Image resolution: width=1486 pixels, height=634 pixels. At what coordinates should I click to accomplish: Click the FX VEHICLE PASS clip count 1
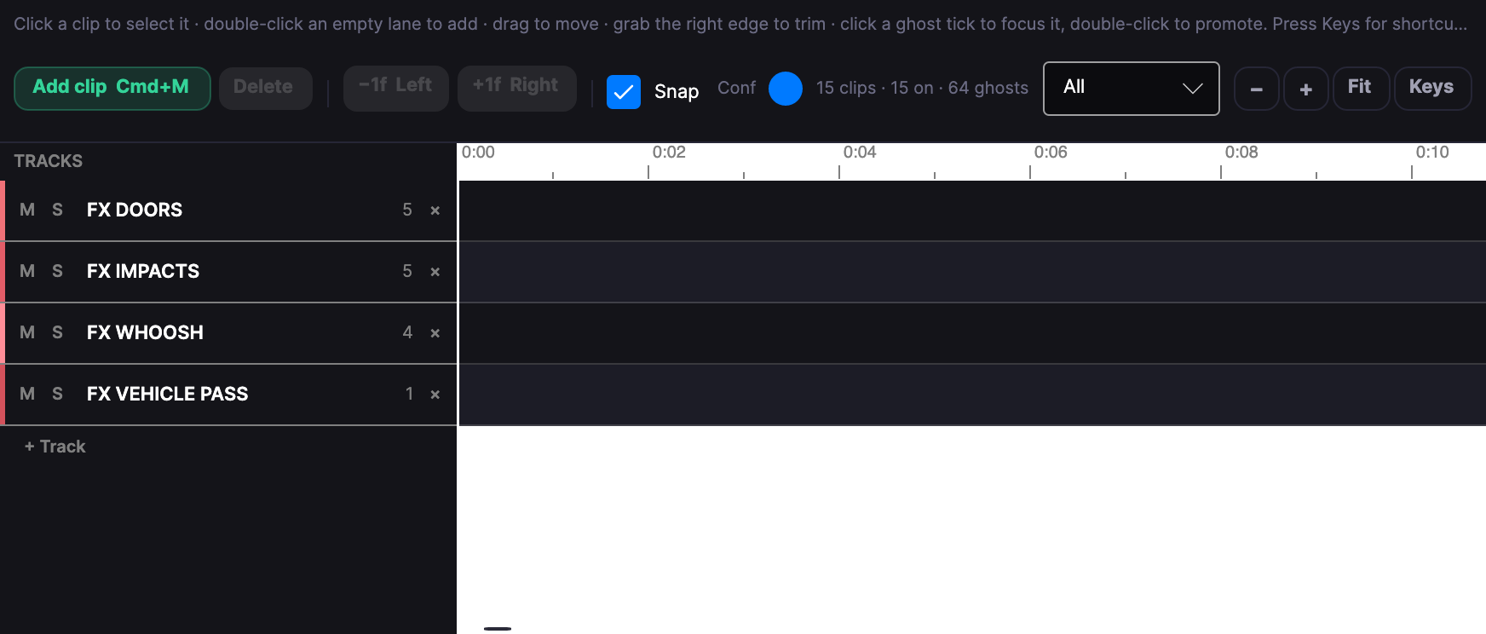[409, 394]
